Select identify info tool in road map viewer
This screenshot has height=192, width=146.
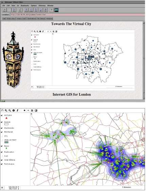pos(14,110)
